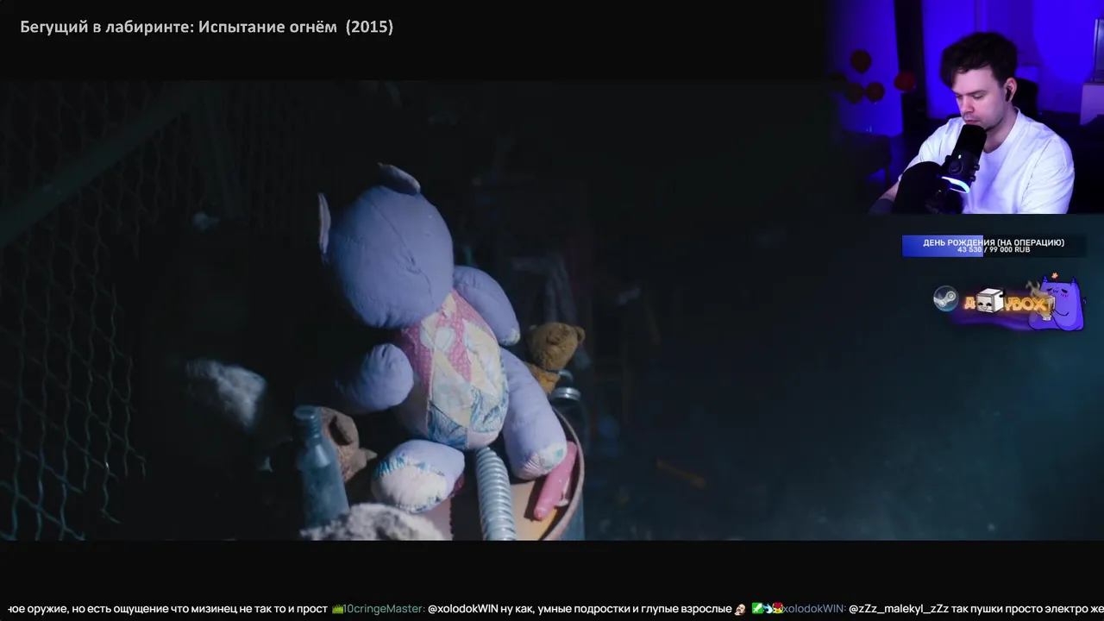Click the "43 530 / 99 000 RUB" amount
This screenshot has width=1104, height=621.
994,250
